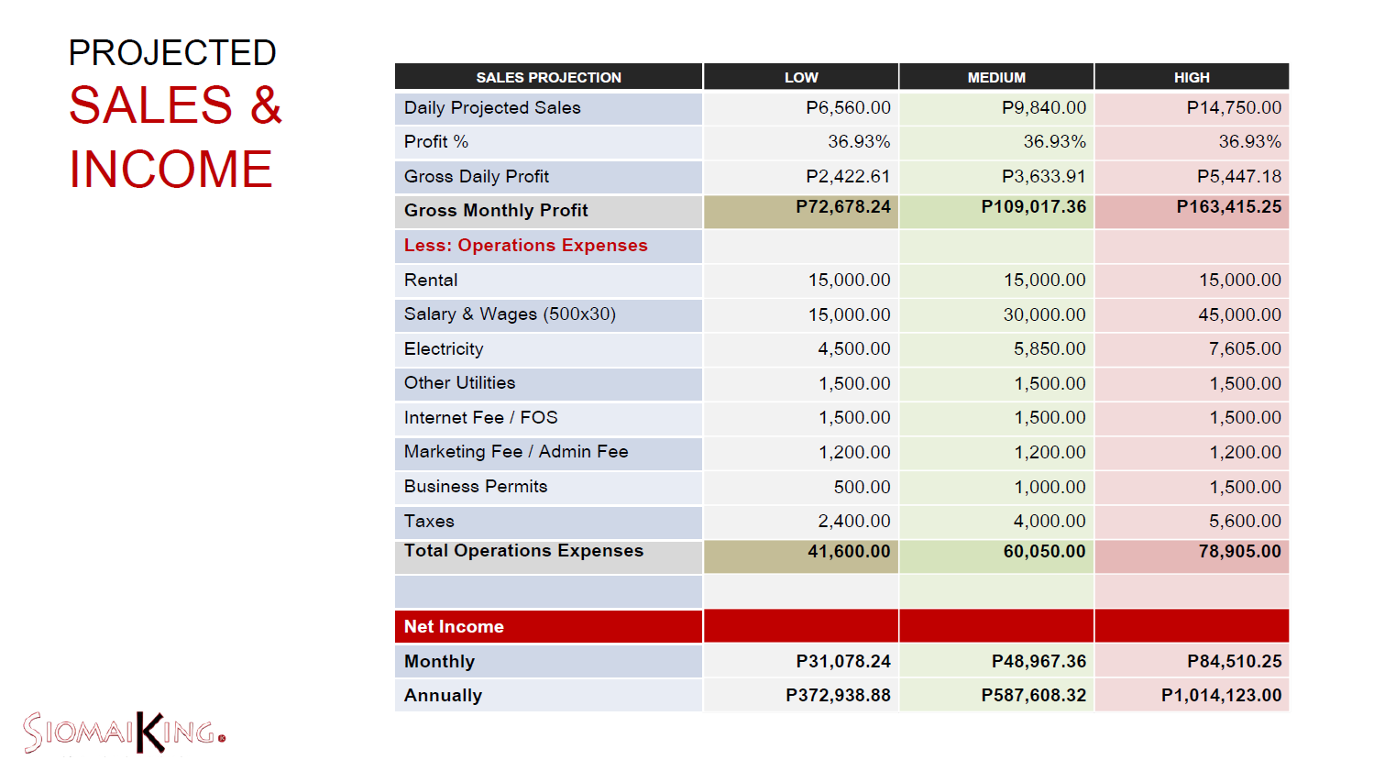Viewport: 1374px width, 771px height.
Task: Click the 5,600.00 taxes value
Action: [x=1245, y=522]
